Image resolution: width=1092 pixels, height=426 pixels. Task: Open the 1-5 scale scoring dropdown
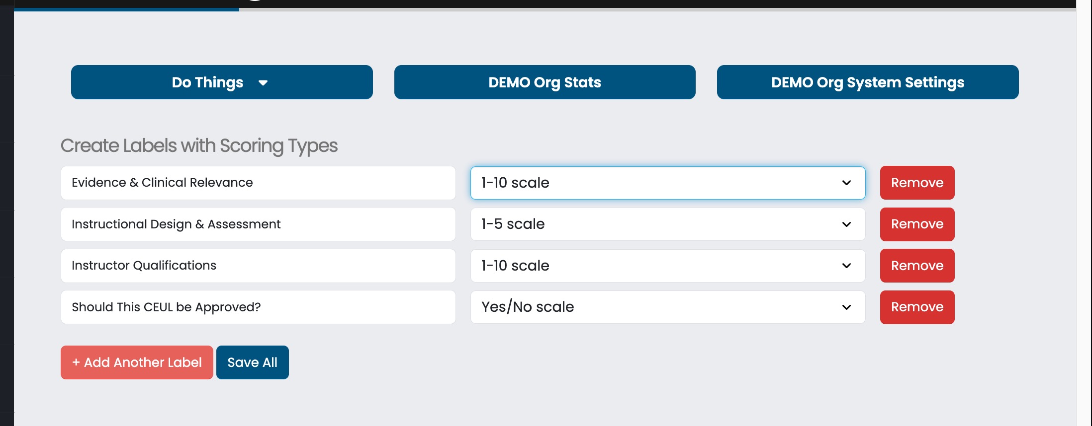click(x=667, y=224)
